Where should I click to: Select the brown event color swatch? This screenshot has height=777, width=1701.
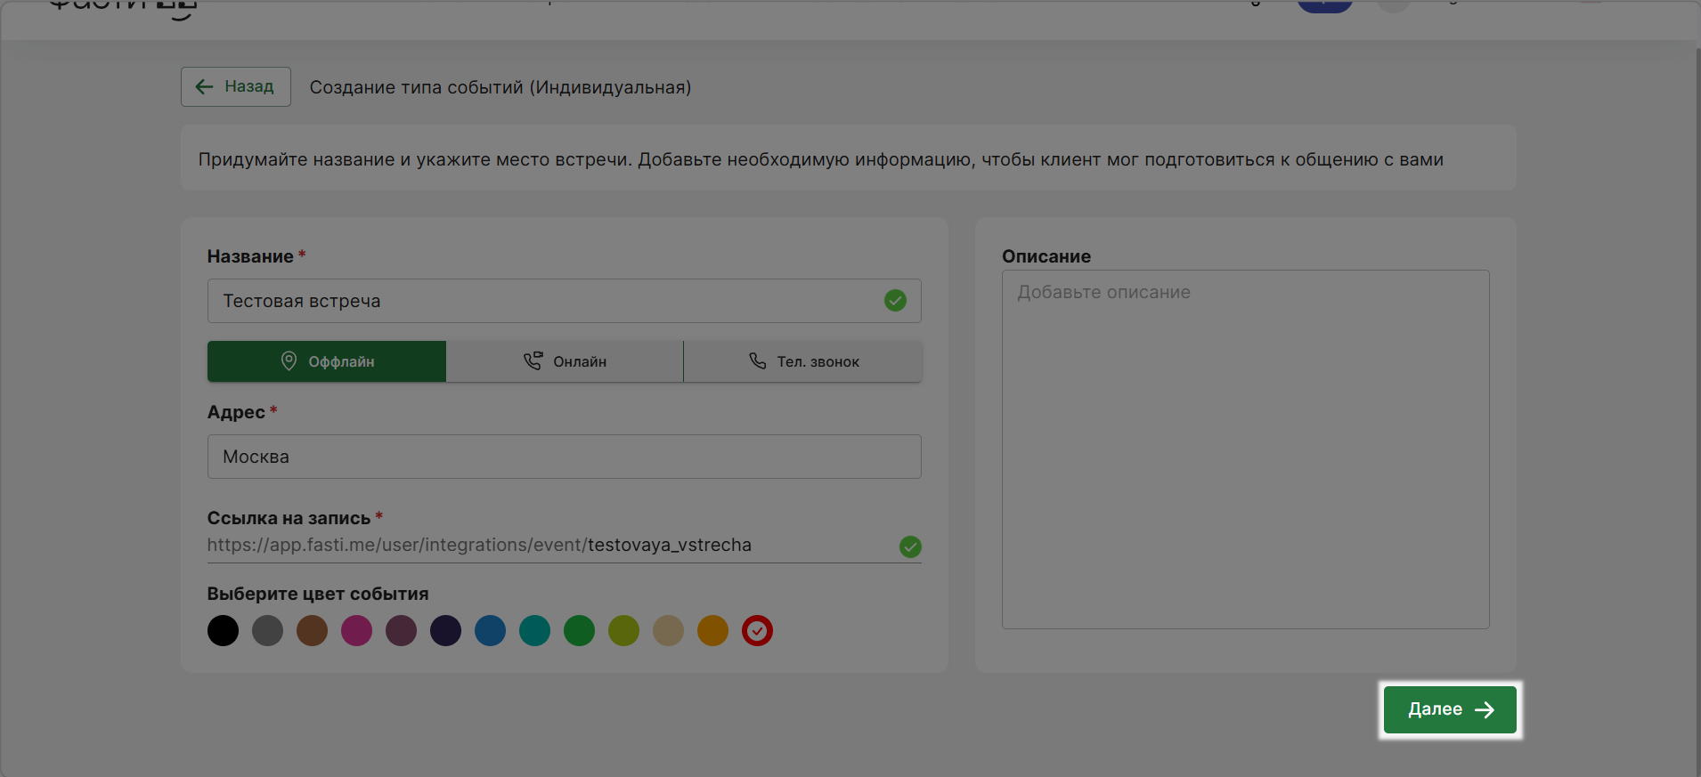tap(312, 631)
